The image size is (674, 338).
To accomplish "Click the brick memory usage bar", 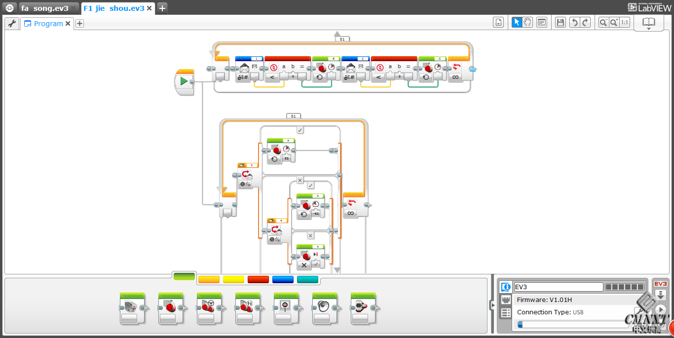I will 573,324.
